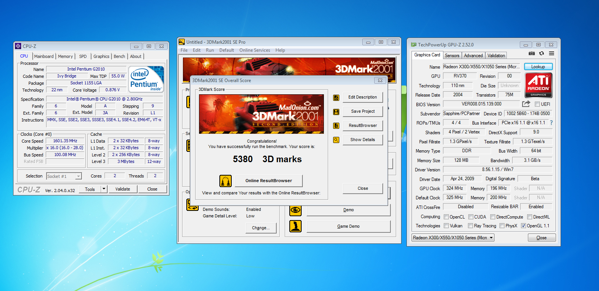Viewport: 599px width, 291px height.
Task: Open the Graphics tab in CPU-Z
Action: [x=101, y=56]
